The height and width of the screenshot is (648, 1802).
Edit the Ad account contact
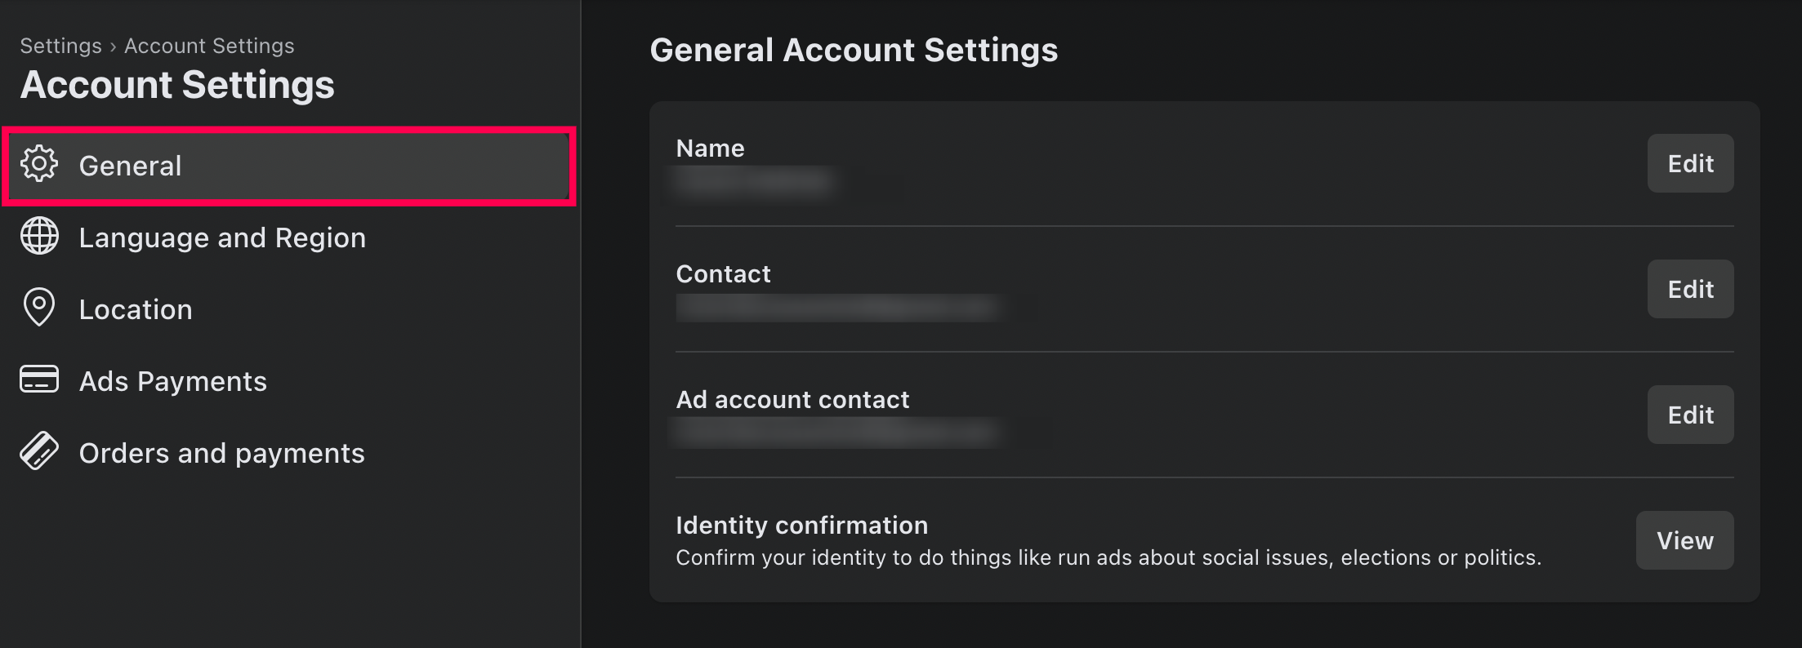coord(1690,415)
